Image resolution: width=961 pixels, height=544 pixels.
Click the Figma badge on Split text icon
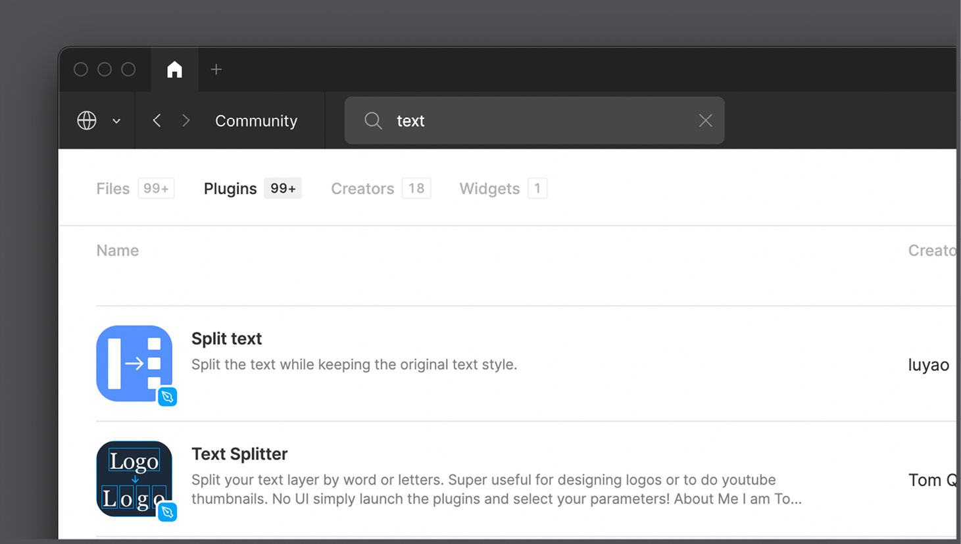pos(168,397)
